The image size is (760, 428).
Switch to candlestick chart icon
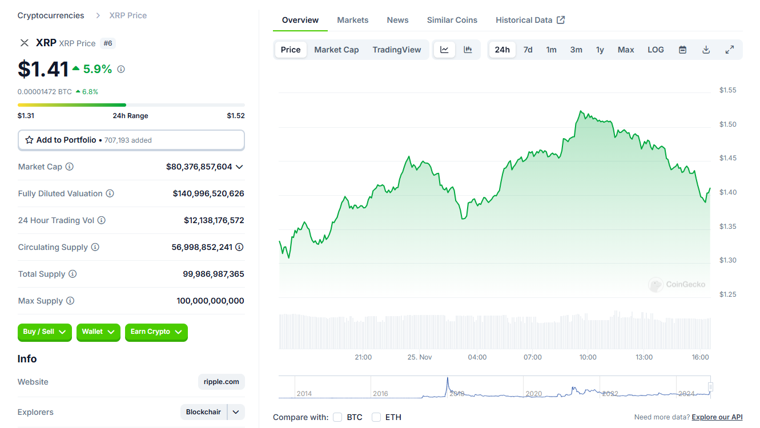(468, 50)
